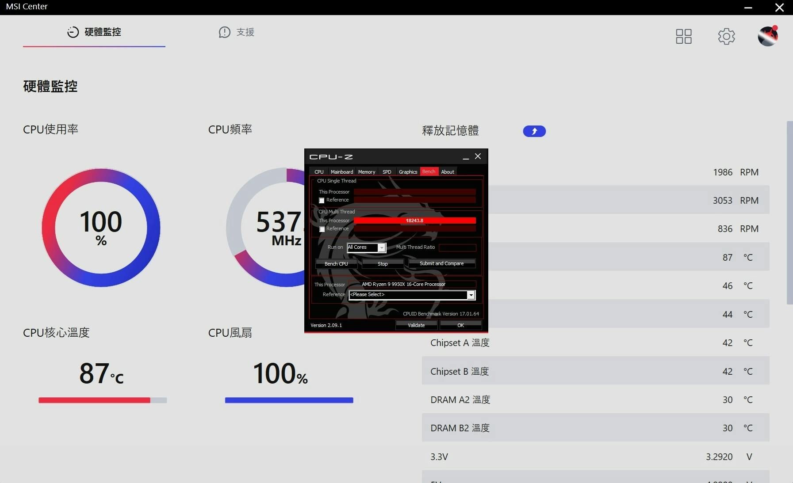Switch to the 支援 tab
The width and height of the screenshot is (793, 483).
tap(237, 32)
